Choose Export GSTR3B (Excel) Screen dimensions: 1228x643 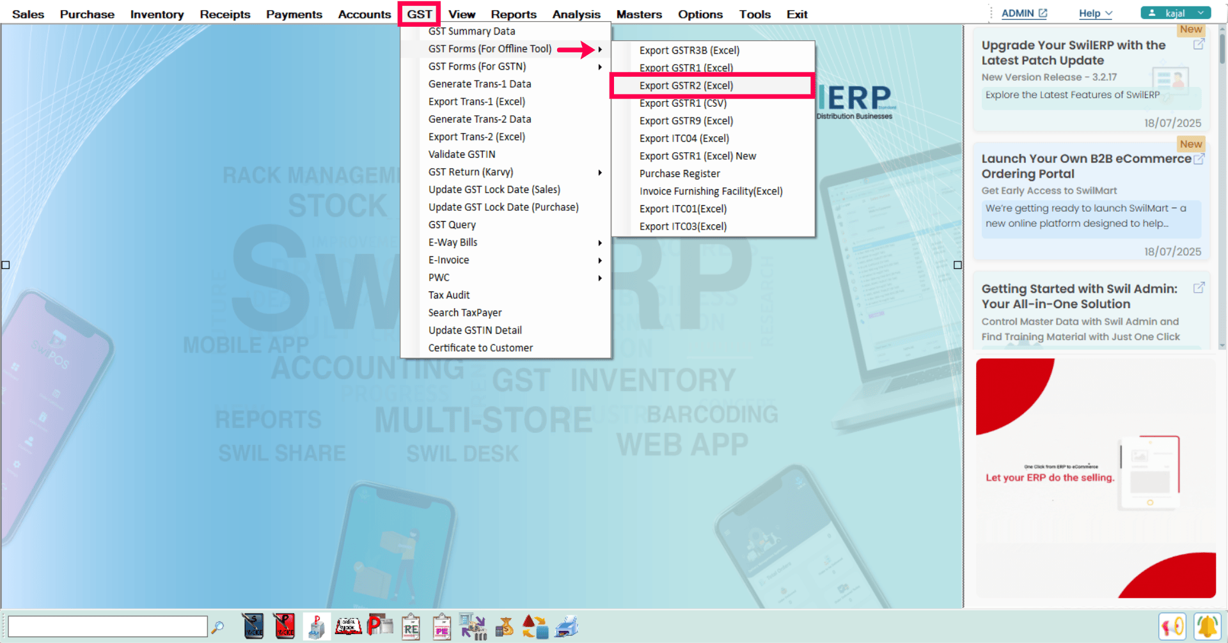click(713, 50)
